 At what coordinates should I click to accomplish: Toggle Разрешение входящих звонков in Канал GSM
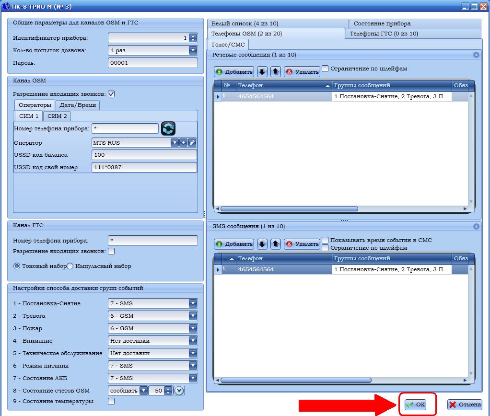pos(111,94)
